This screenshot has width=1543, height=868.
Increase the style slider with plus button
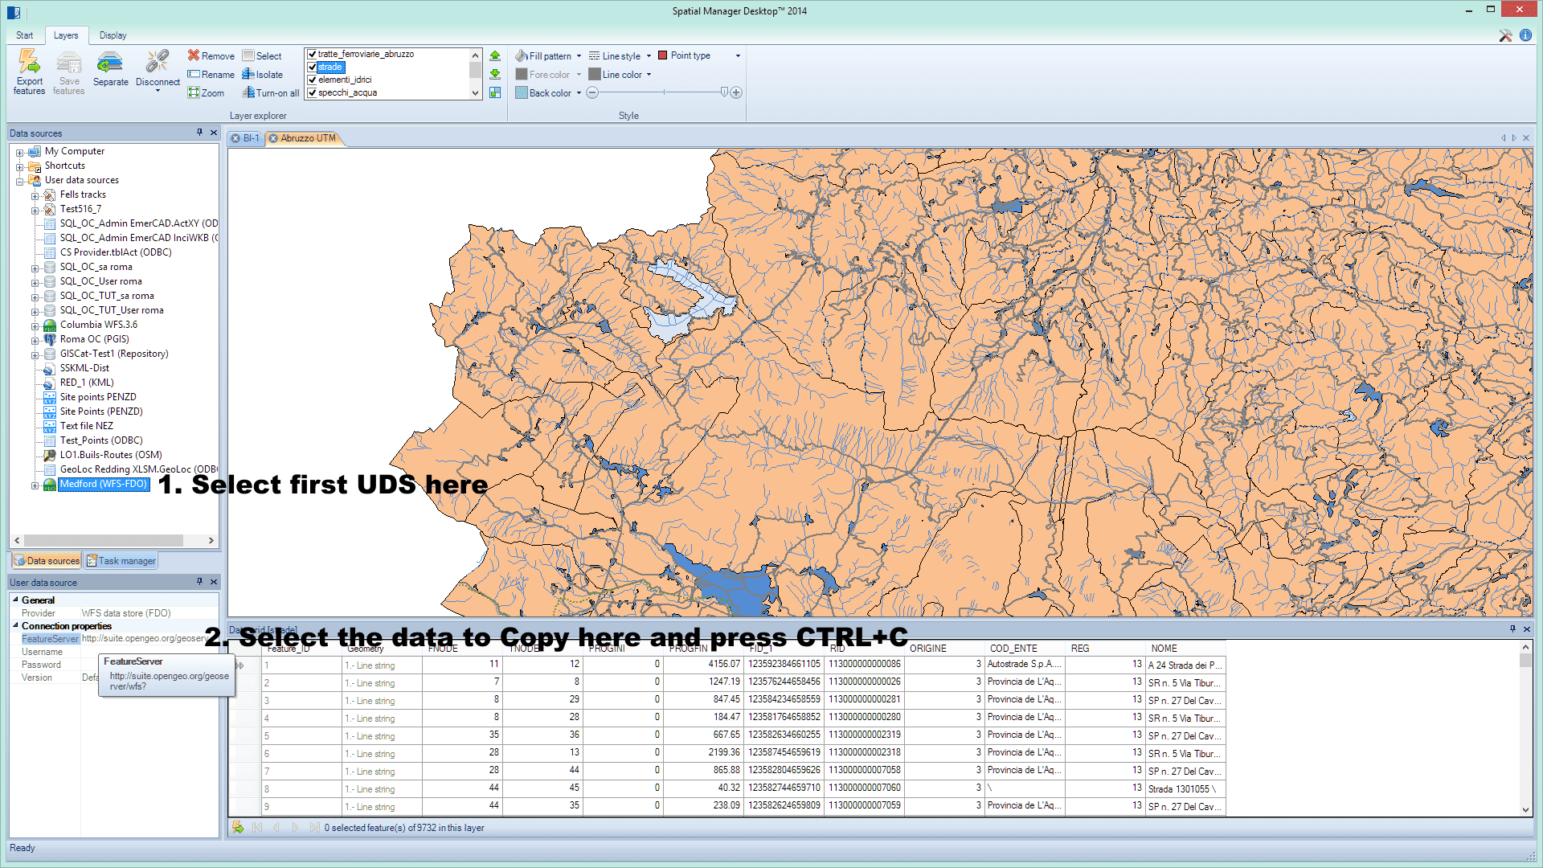[736, 92]
